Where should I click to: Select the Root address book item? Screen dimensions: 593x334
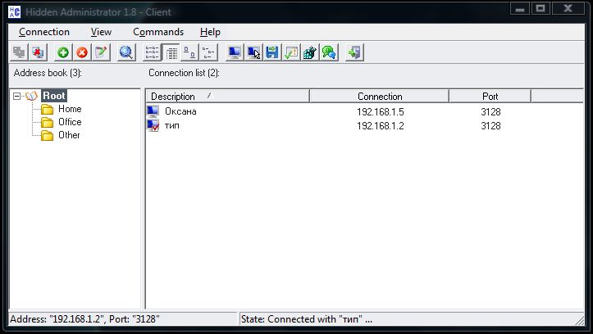54,96
